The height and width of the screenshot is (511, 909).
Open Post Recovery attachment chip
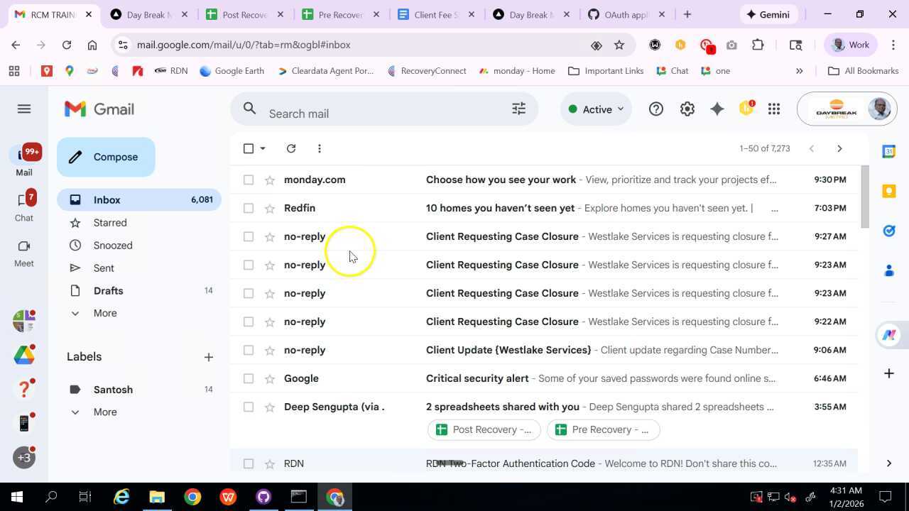click(x=484, y=429)
